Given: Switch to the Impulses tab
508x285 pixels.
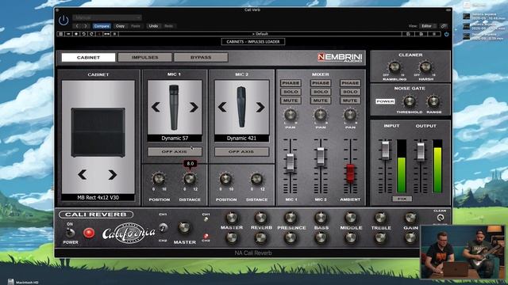Looking at the screenshot, I should click(x=144, y=58).
